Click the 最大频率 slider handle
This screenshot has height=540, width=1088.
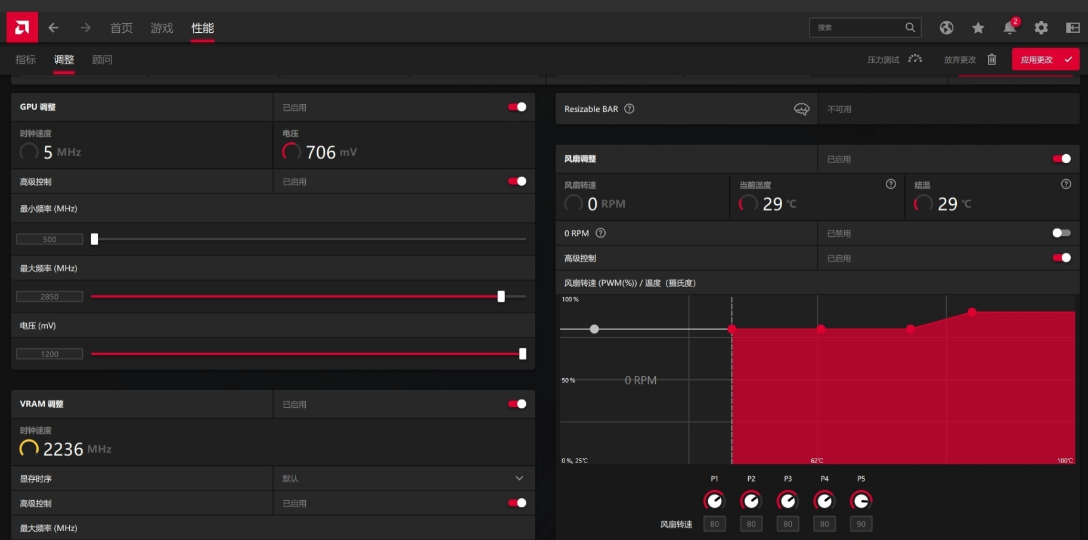coord(501,296)
